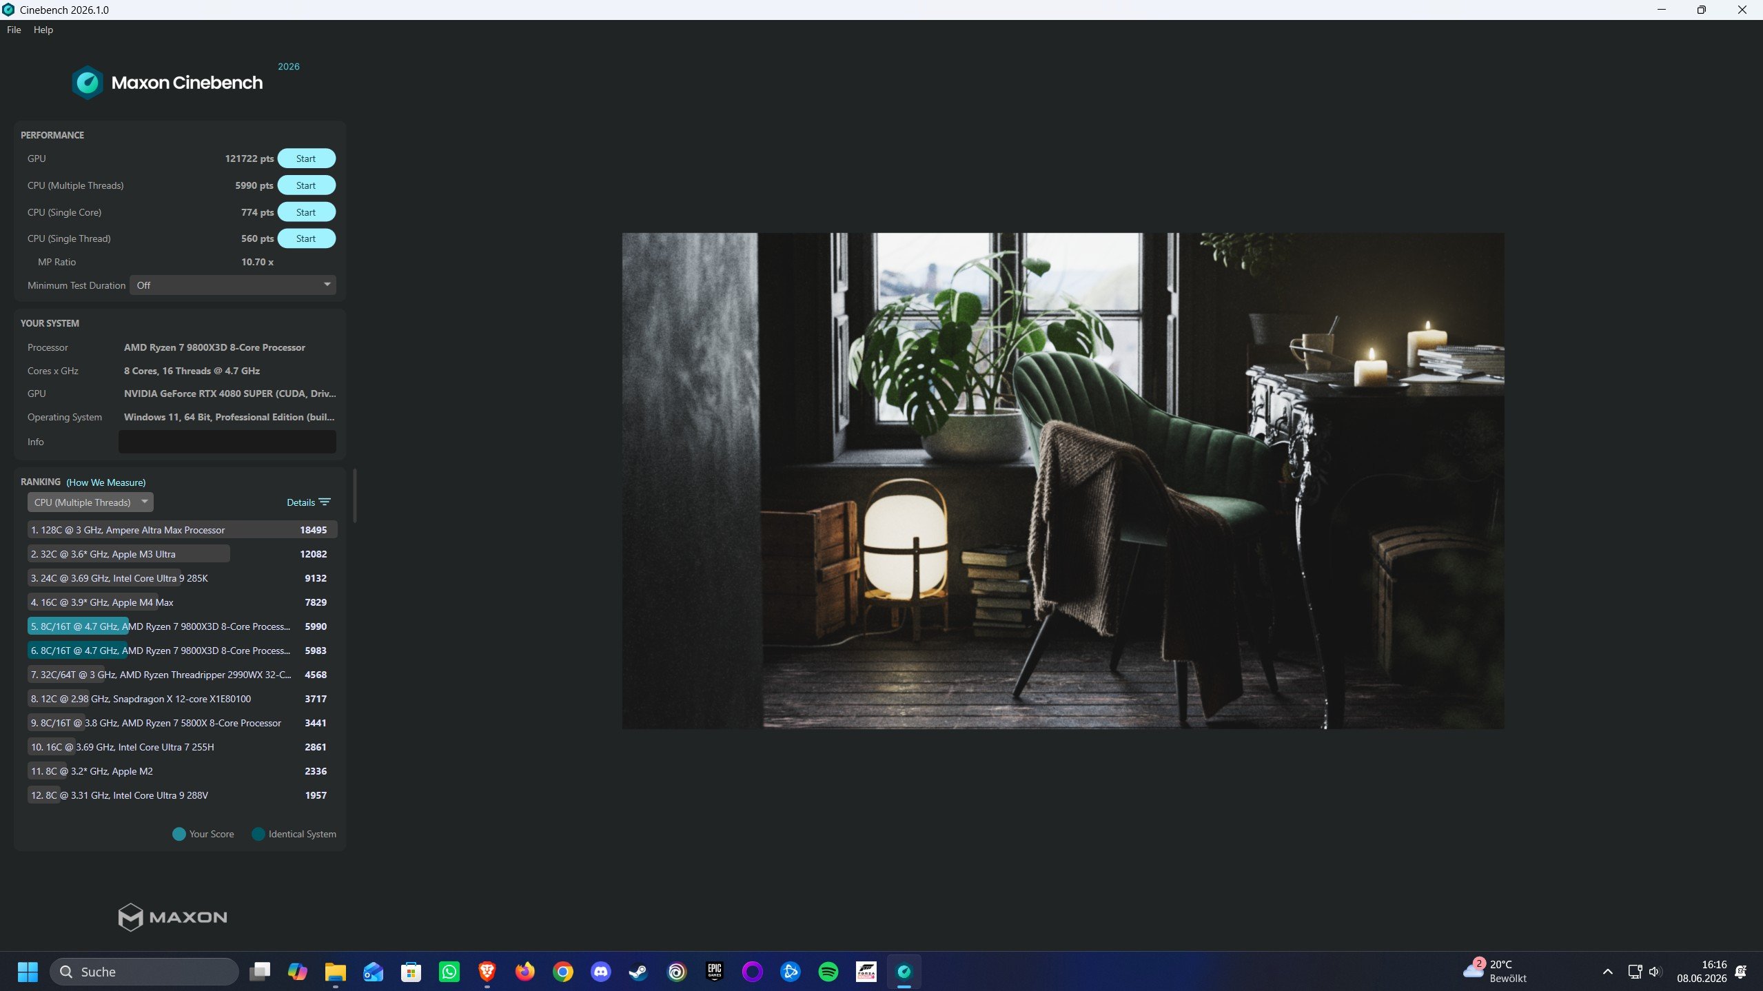Click the processor name AMD Ryzen 7 9800X3D
This screenshot has height=991, width=1763.
point(214,347)
